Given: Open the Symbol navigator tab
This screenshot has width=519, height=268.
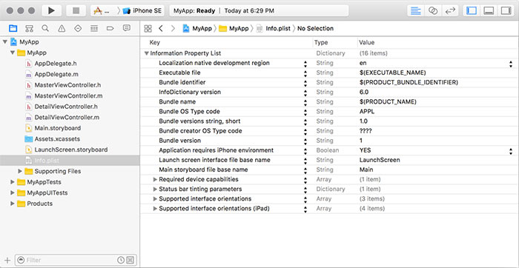Looking at the screenshot, I should point(29,28).
